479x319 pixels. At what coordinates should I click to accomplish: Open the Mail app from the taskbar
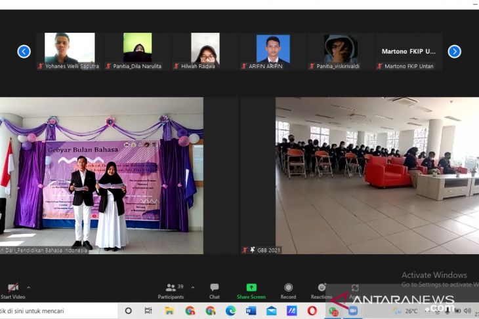271,310
